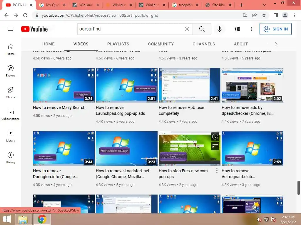This screenshot has height=225, width=301.
Task: Open How to remove Mazy Search title
Action: [x=59, y=108]
